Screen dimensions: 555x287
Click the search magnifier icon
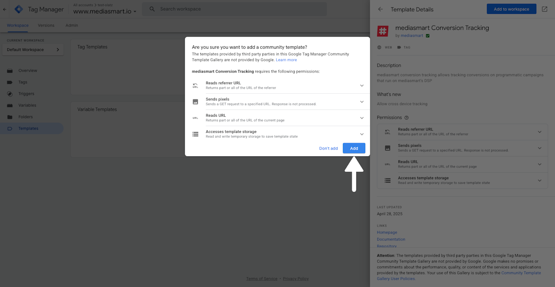(x=152, y=9)
